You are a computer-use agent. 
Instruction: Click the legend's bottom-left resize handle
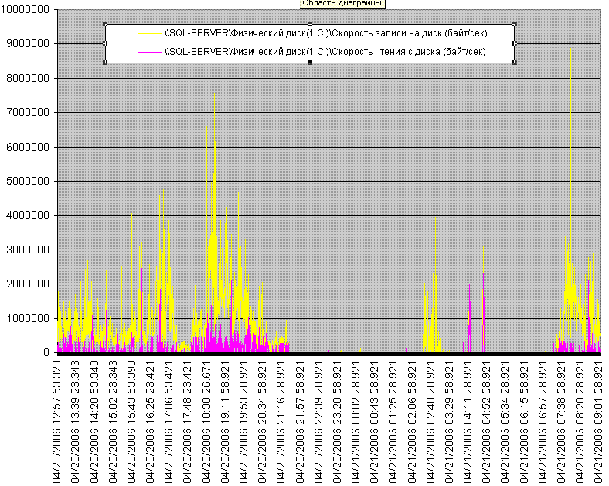click(x=105, y=63)
